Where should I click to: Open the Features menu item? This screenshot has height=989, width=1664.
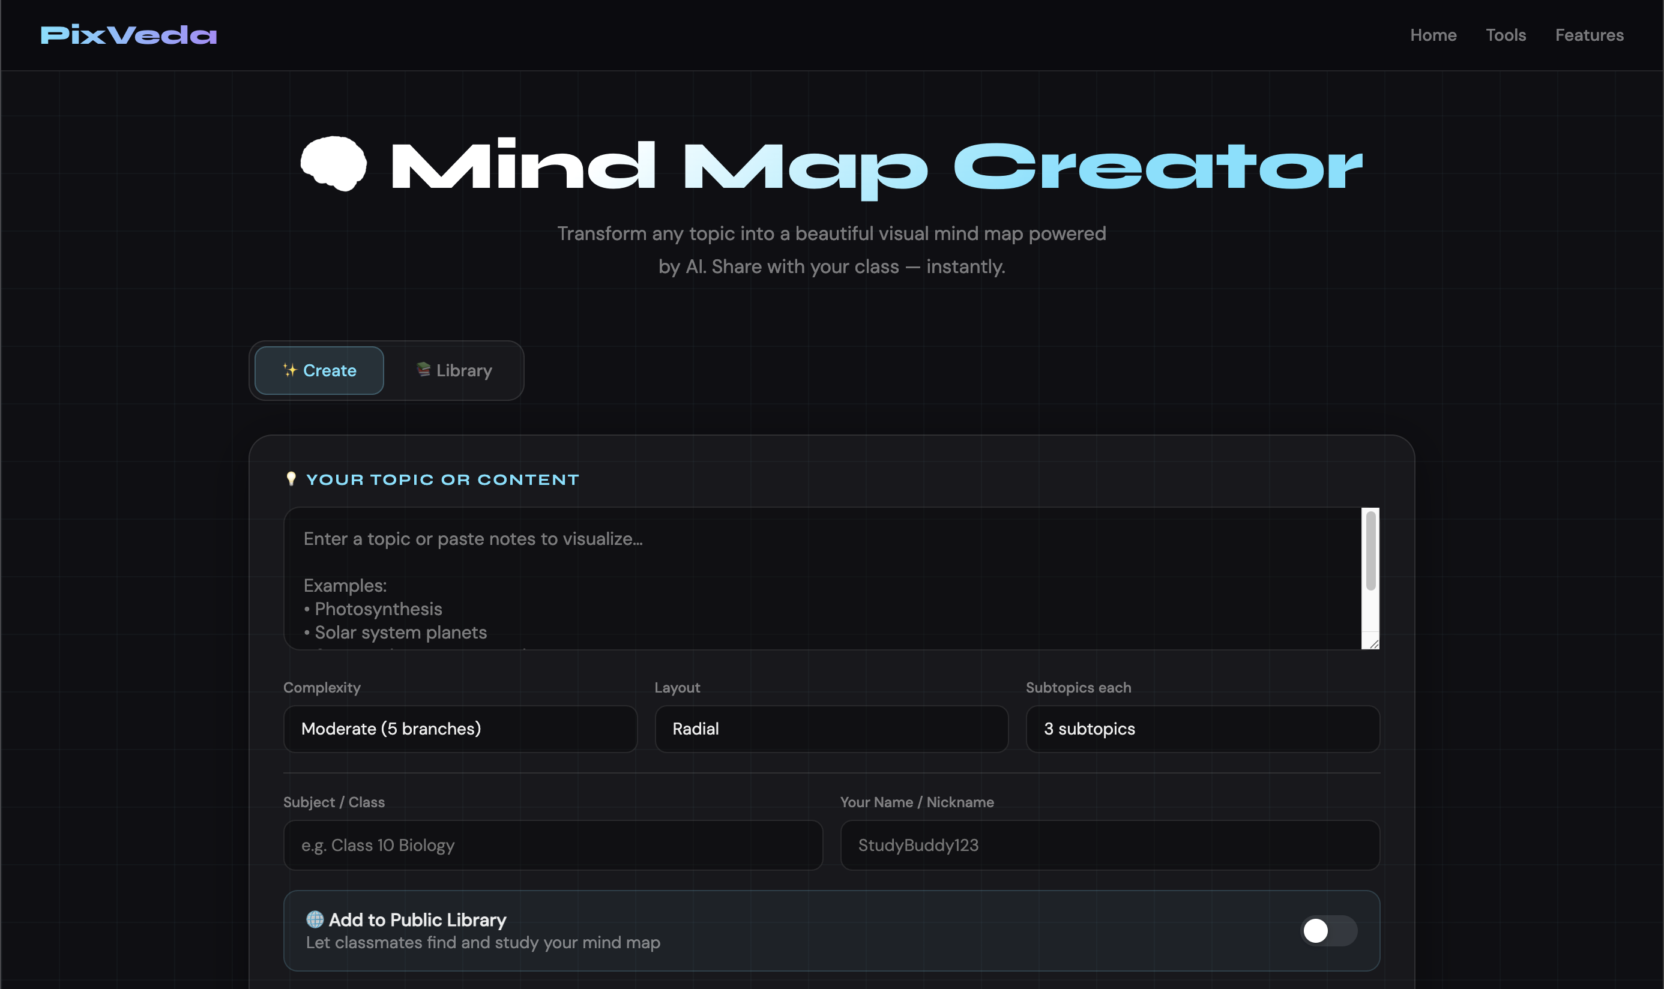coord(1590,35)
